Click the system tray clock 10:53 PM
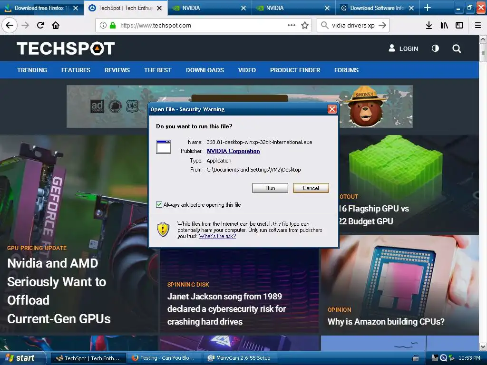This screenshot has width=487, height=365. click(x=469, y=358)
